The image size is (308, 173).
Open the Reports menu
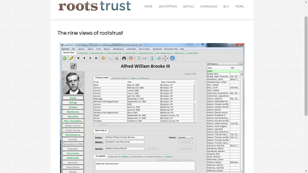tap(107, 49)
